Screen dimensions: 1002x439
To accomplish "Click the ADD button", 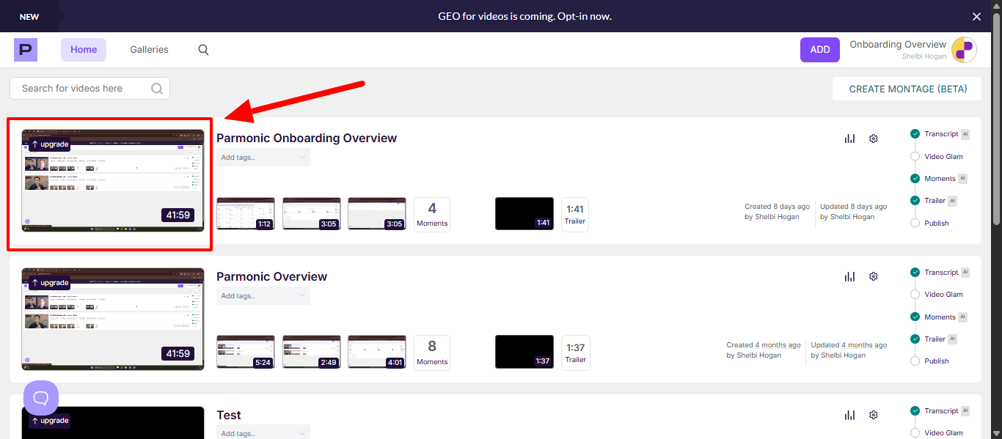I will [x=820, y=50].
